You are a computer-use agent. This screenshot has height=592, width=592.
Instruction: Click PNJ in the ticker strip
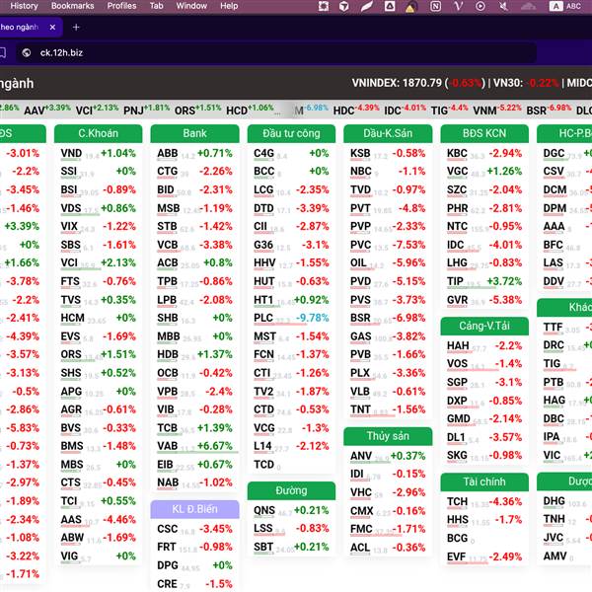coord(133,111)
